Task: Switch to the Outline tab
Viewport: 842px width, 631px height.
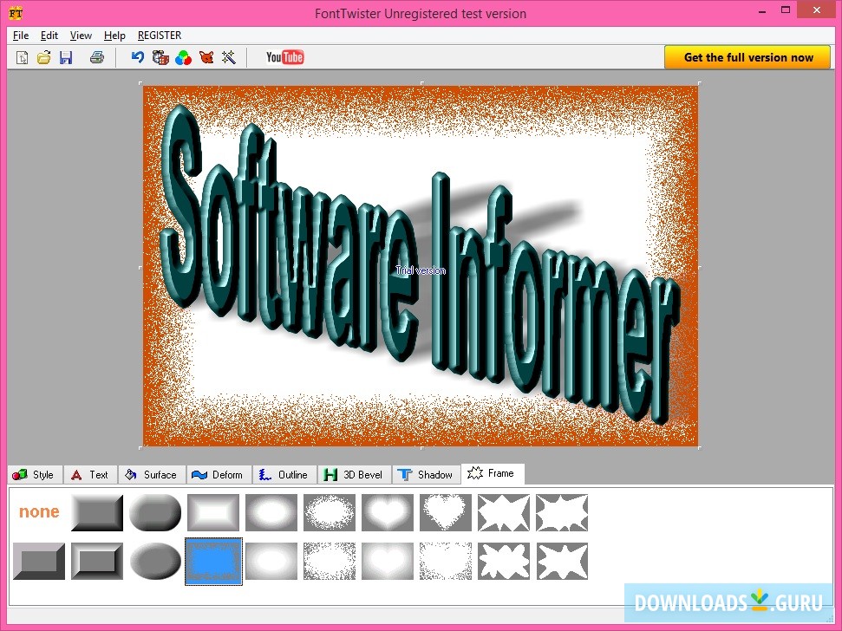Action: click(284, 475)
